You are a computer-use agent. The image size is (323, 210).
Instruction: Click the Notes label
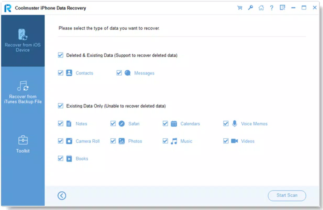(x=81, y=124)
